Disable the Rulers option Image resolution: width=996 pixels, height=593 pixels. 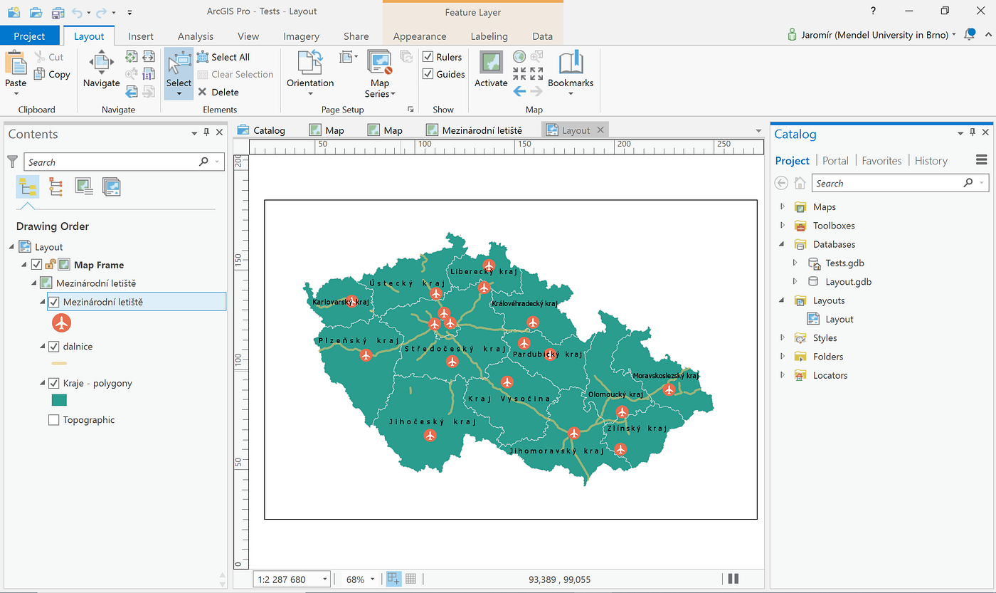428,56
